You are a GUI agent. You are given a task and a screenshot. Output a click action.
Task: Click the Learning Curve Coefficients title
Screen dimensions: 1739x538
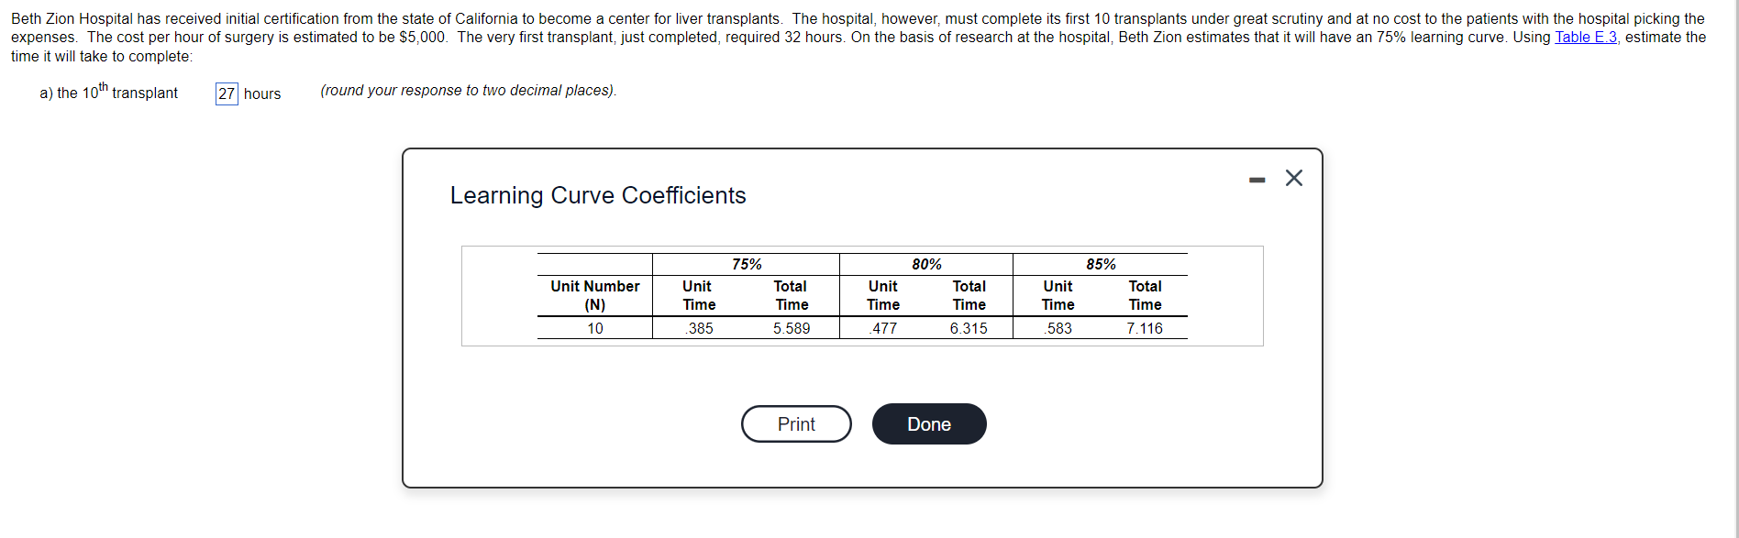pos(598,195)
